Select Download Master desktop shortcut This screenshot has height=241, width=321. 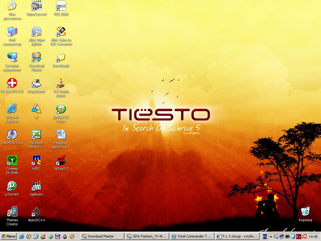tap(37, 62)
